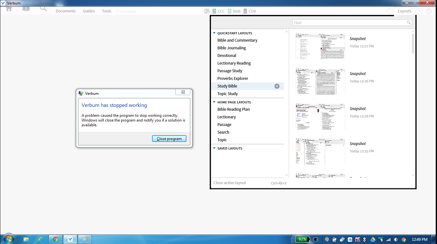Open the CCC shortcut

pos(218,11)
